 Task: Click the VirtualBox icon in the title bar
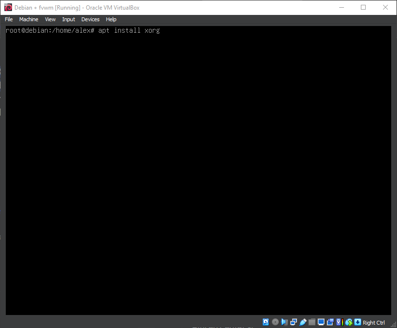7,7
